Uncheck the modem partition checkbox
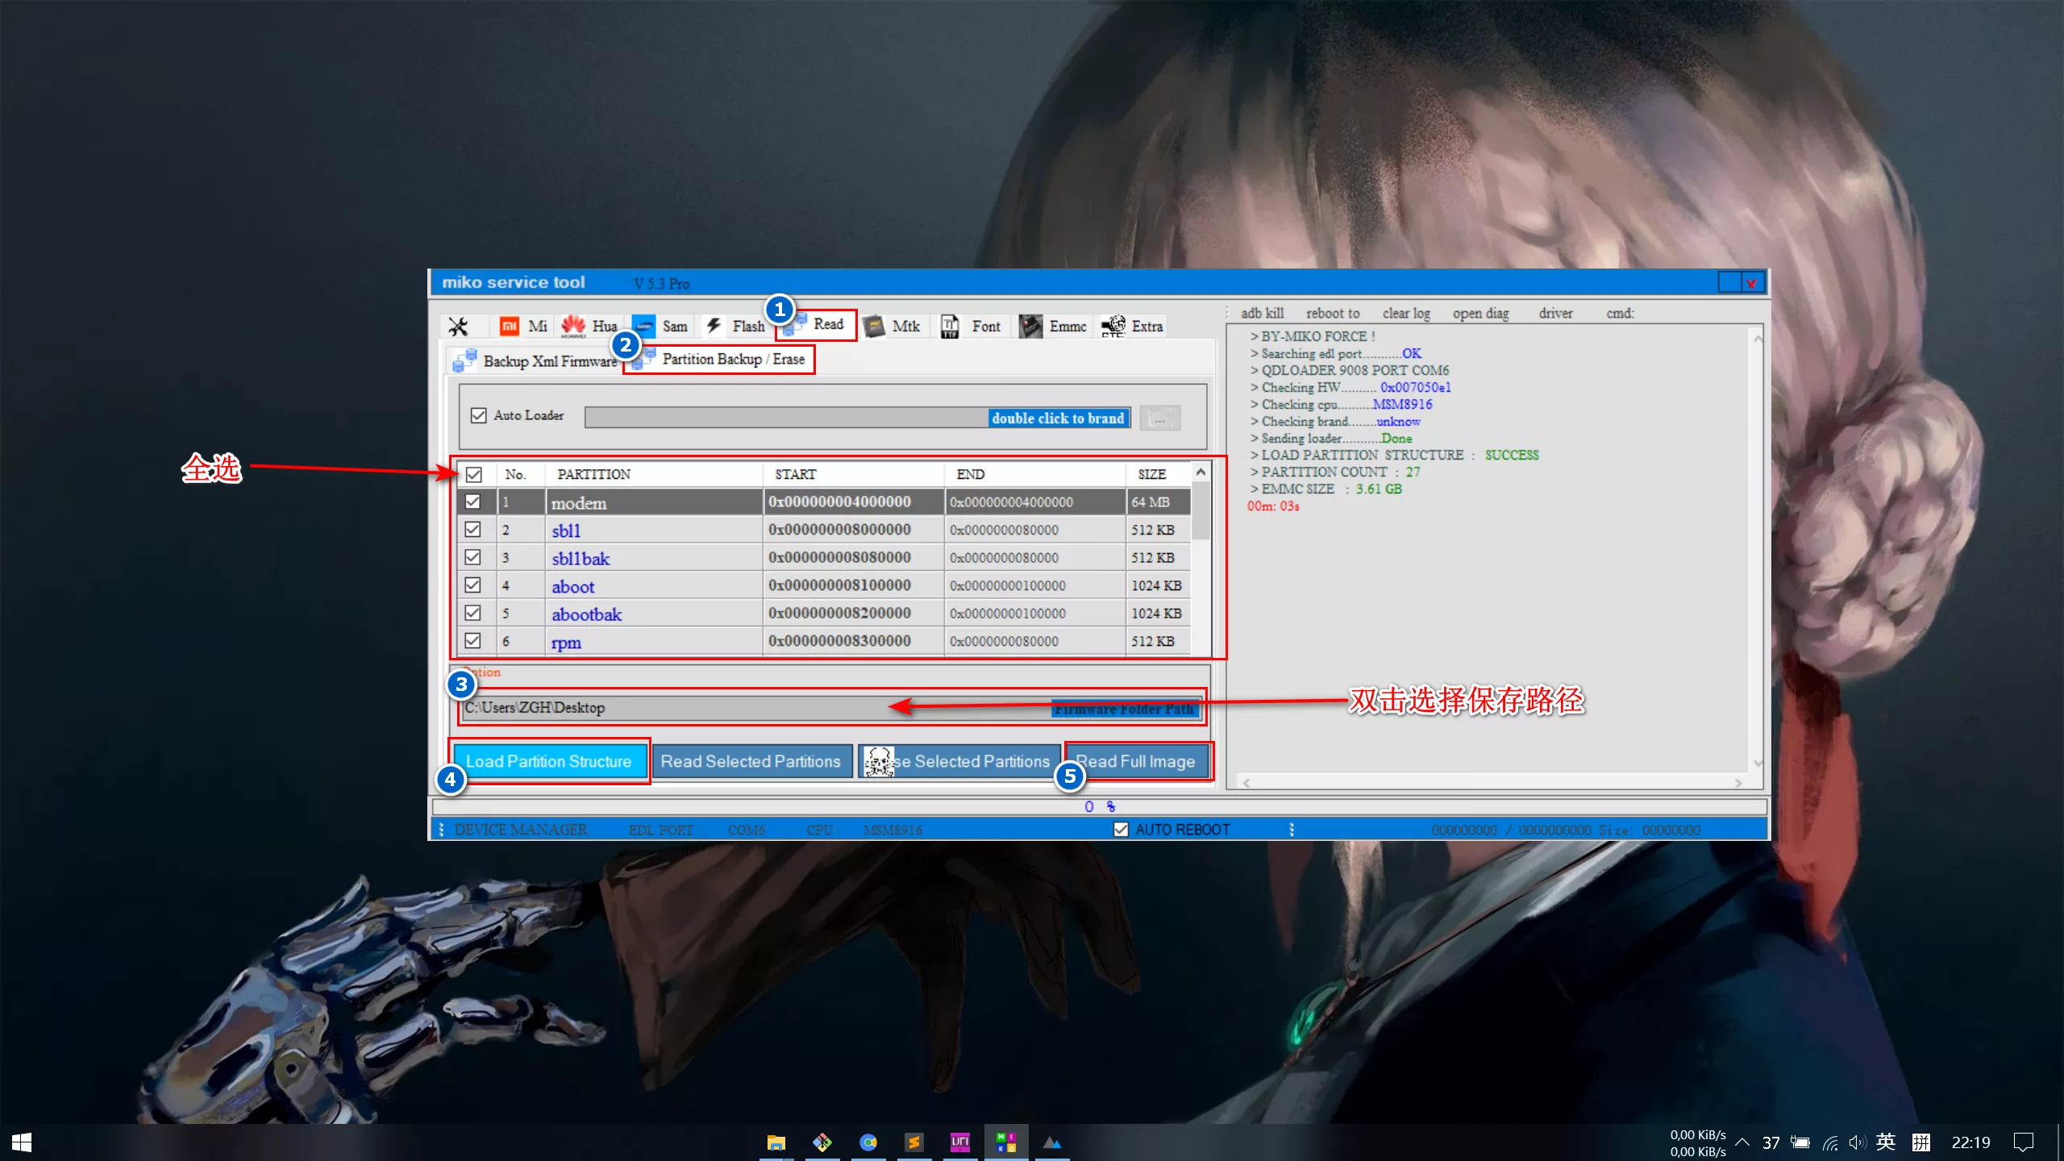The height and width of the screenshot is (1161, 2064). point(473,502)
